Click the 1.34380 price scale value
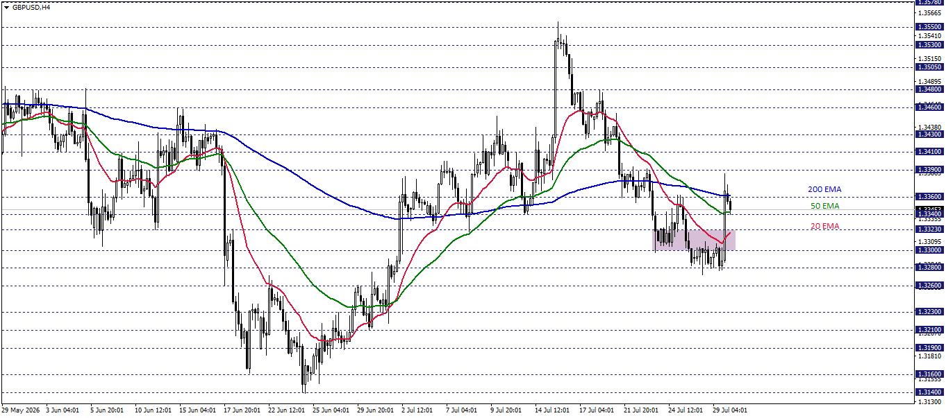 click(929, 127)
